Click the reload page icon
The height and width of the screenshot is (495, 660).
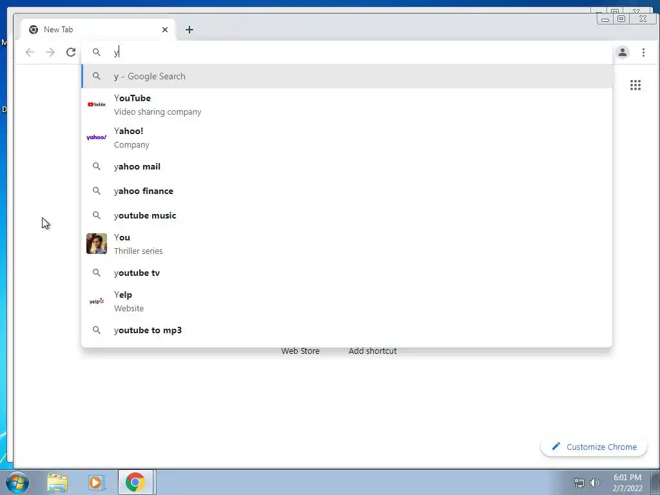click(x=71, y=52)
